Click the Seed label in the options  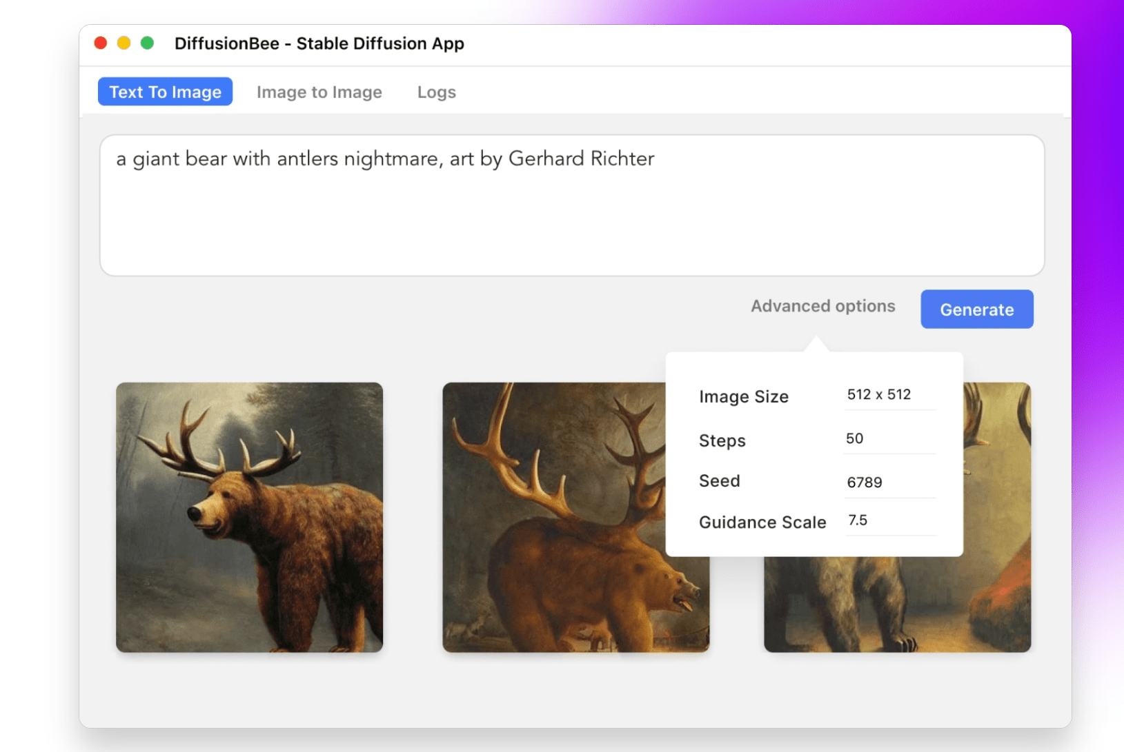pos(719,481)
